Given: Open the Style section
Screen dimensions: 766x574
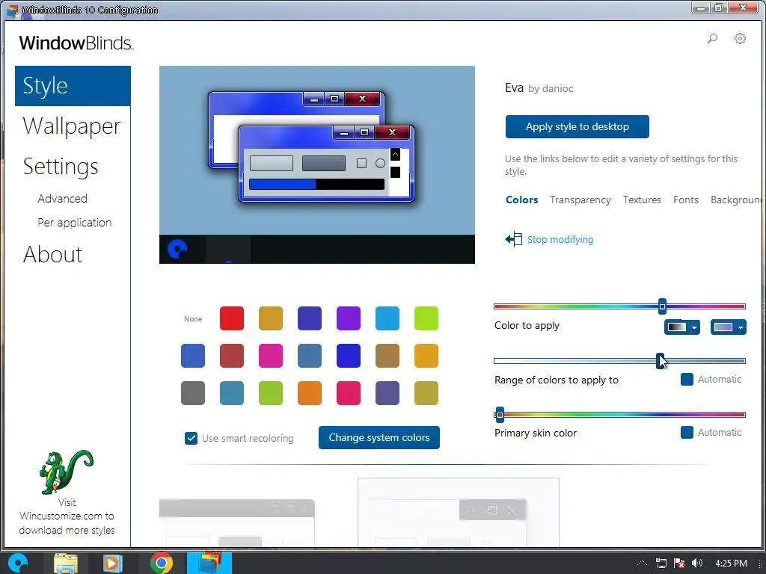Looking at the screenshot, I should (73, 86).
